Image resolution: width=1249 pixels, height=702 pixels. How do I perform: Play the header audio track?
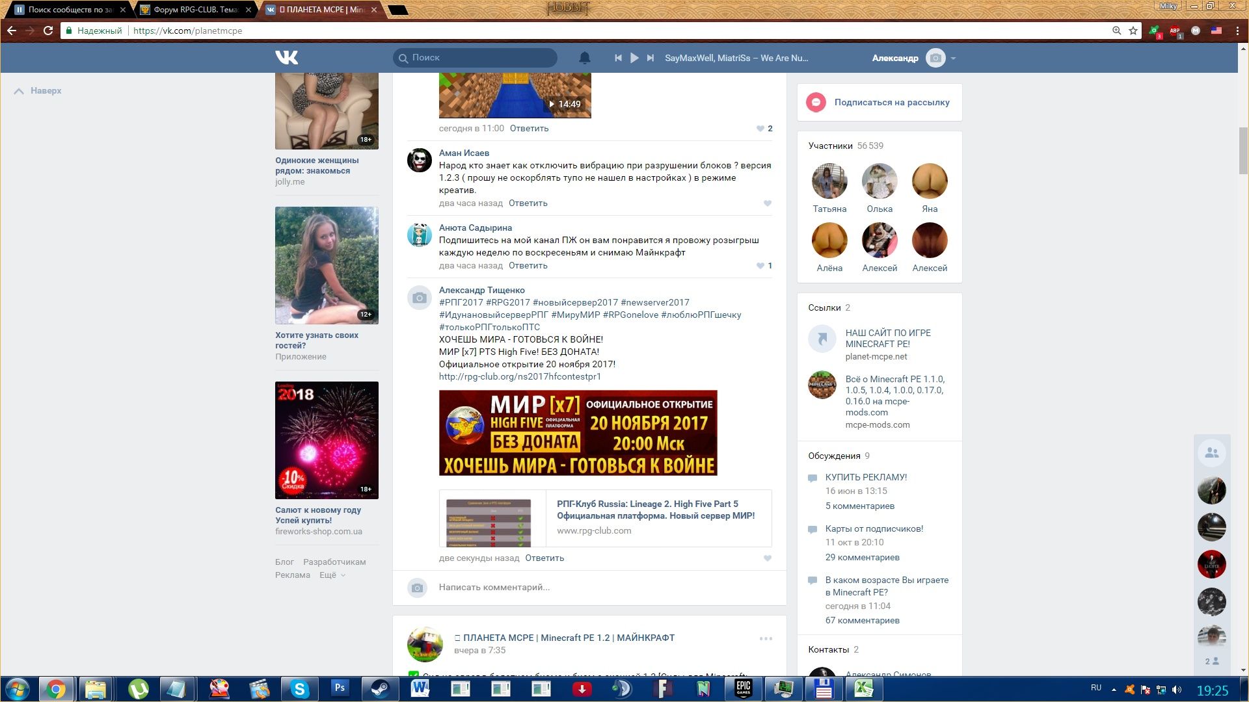click(634, 58)
